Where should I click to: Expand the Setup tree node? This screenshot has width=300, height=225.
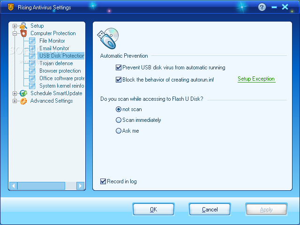pos(15,26)
